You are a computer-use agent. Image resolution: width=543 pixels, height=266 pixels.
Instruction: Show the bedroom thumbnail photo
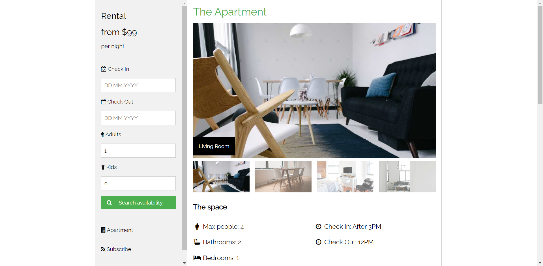[345, 177]
